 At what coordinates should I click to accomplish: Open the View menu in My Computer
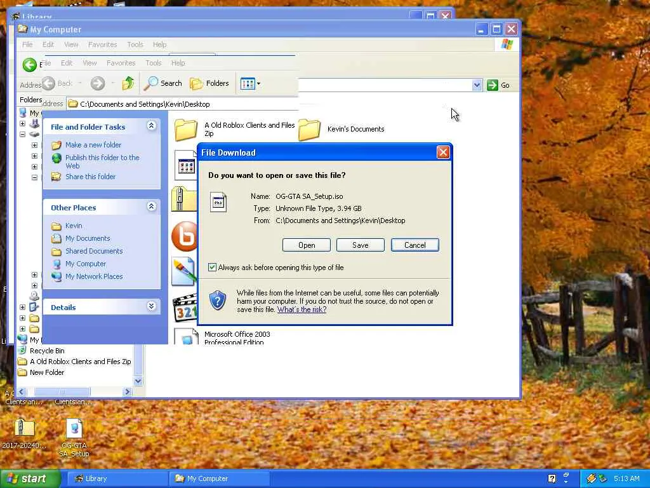coord(71,44)
